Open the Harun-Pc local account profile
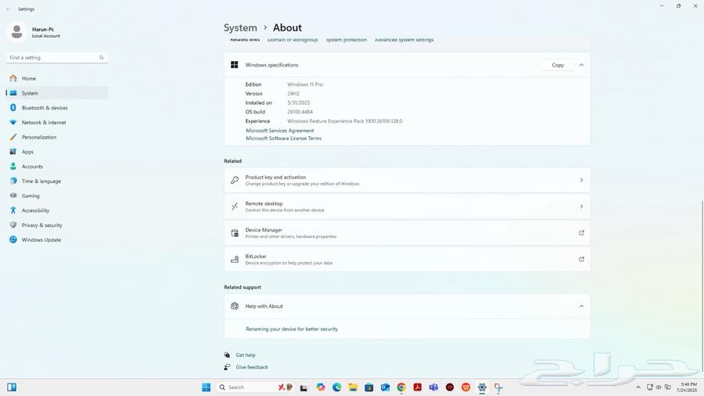This screenshot has height=396, width=704. point(34,32)
